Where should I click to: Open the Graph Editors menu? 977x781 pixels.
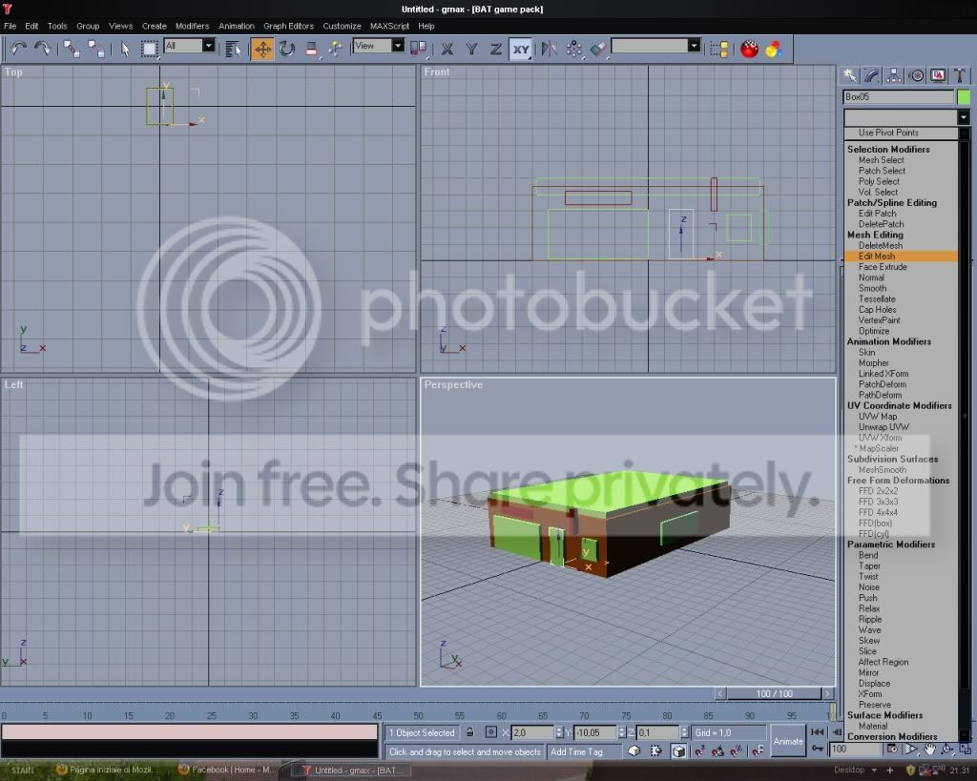(x=288, y=26)
